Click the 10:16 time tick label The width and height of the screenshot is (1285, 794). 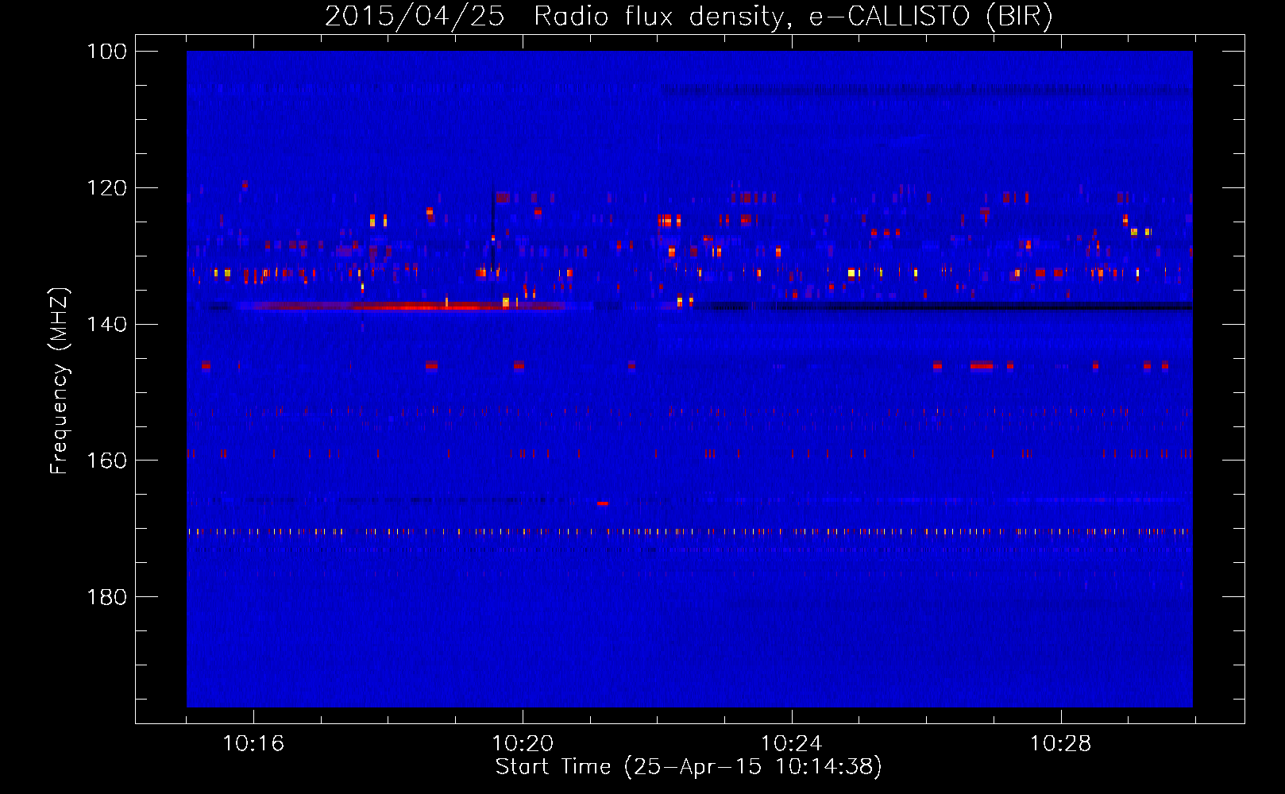[253, 744]
